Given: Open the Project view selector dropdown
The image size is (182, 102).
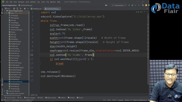Looking at the screenshot, I should click(x=8, y=9).
